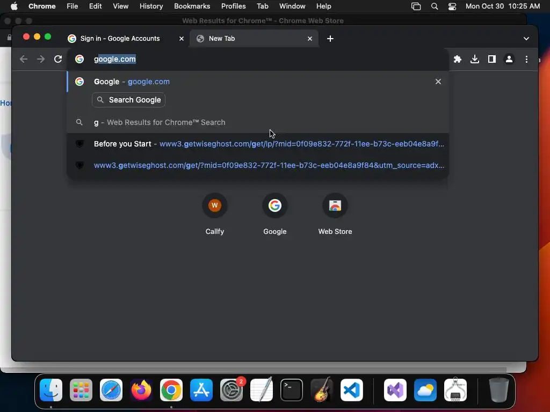This screenshot has width=550, height=412.
Task: Open the purple Visual Studio Dock icon
Action: point(395,390)
